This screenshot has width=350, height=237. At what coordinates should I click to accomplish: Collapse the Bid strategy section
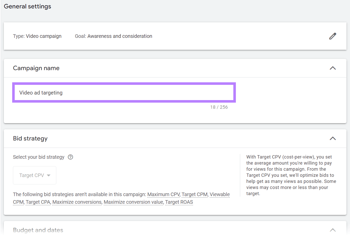coord(332,138)
